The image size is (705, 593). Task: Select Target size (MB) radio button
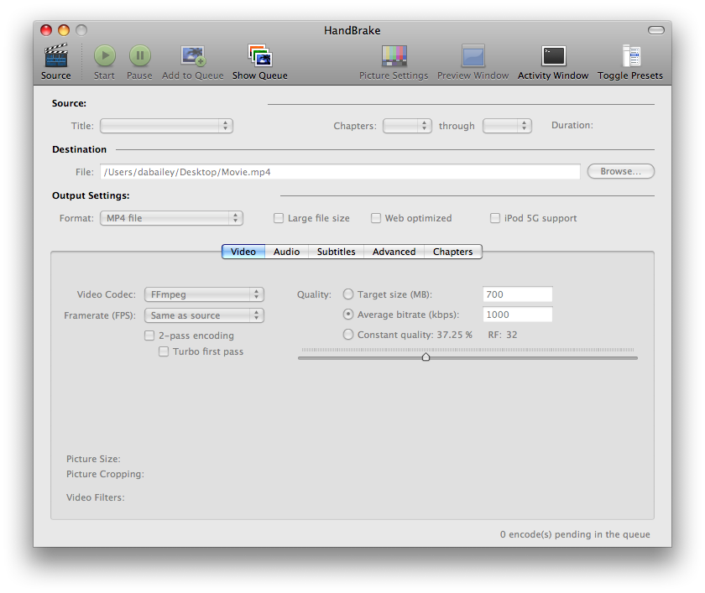pyautogui.click(x=348, y=294)
